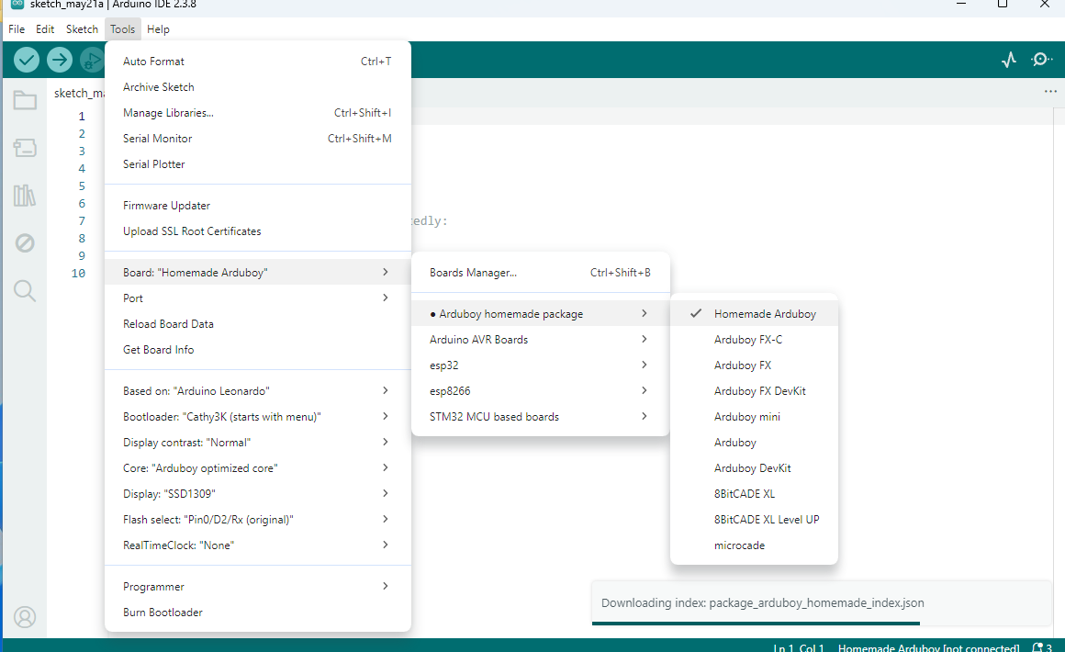Open Boards Manager... entry
The width and height of the screenshot is (1065, 652).
541,273
